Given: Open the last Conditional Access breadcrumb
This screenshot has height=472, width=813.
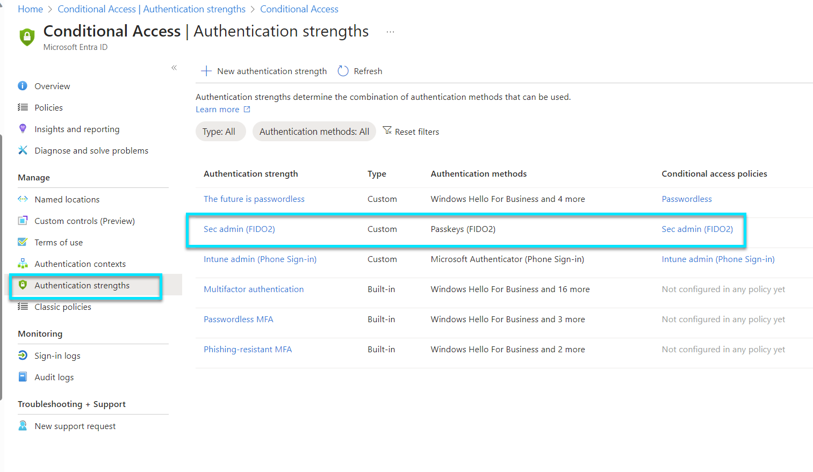Looking at the screenshot, I should [x=299, y=9].
